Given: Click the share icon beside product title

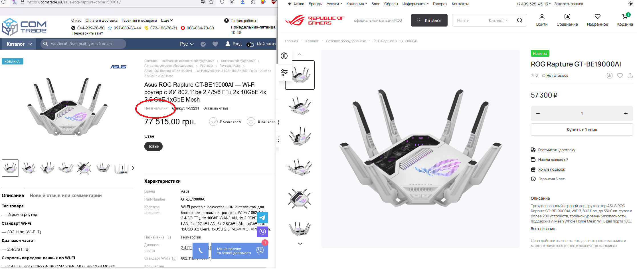Looking at the screenshot, I should pos(630,76).
